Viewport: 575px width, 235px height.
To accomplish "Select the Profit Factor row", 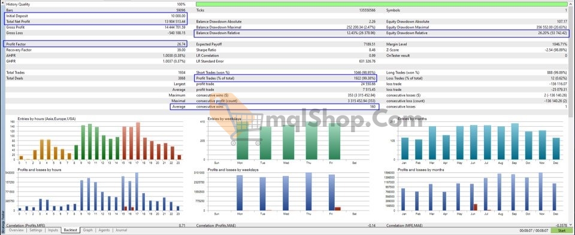I will point(96,44).
